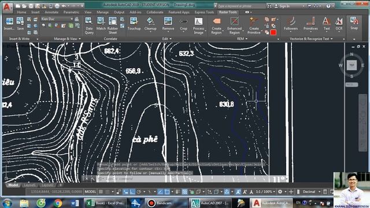Click the Autodesk App Store cart icon
The image size is (370, 208).
pyautogui.click(x=310, y=6)
